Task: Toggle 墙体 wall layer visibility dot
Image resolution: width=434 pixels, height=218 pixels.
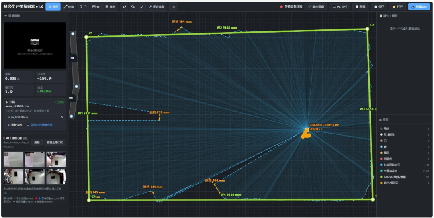Action: point(381,128)
